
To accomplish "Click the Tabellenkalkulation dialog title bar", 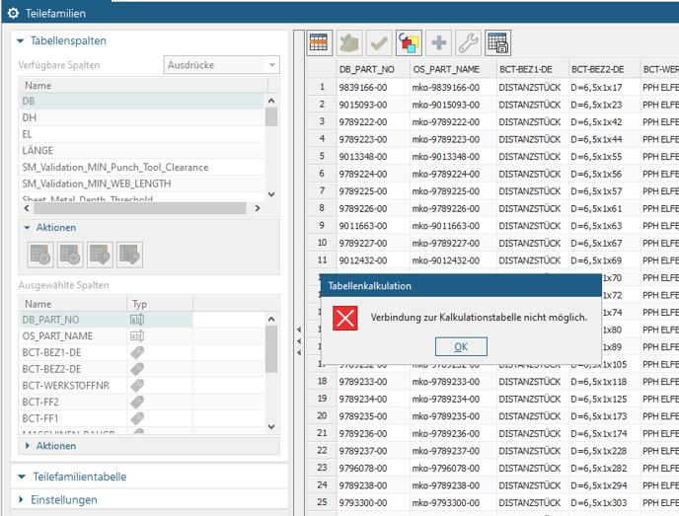I will tap(461, 286).
